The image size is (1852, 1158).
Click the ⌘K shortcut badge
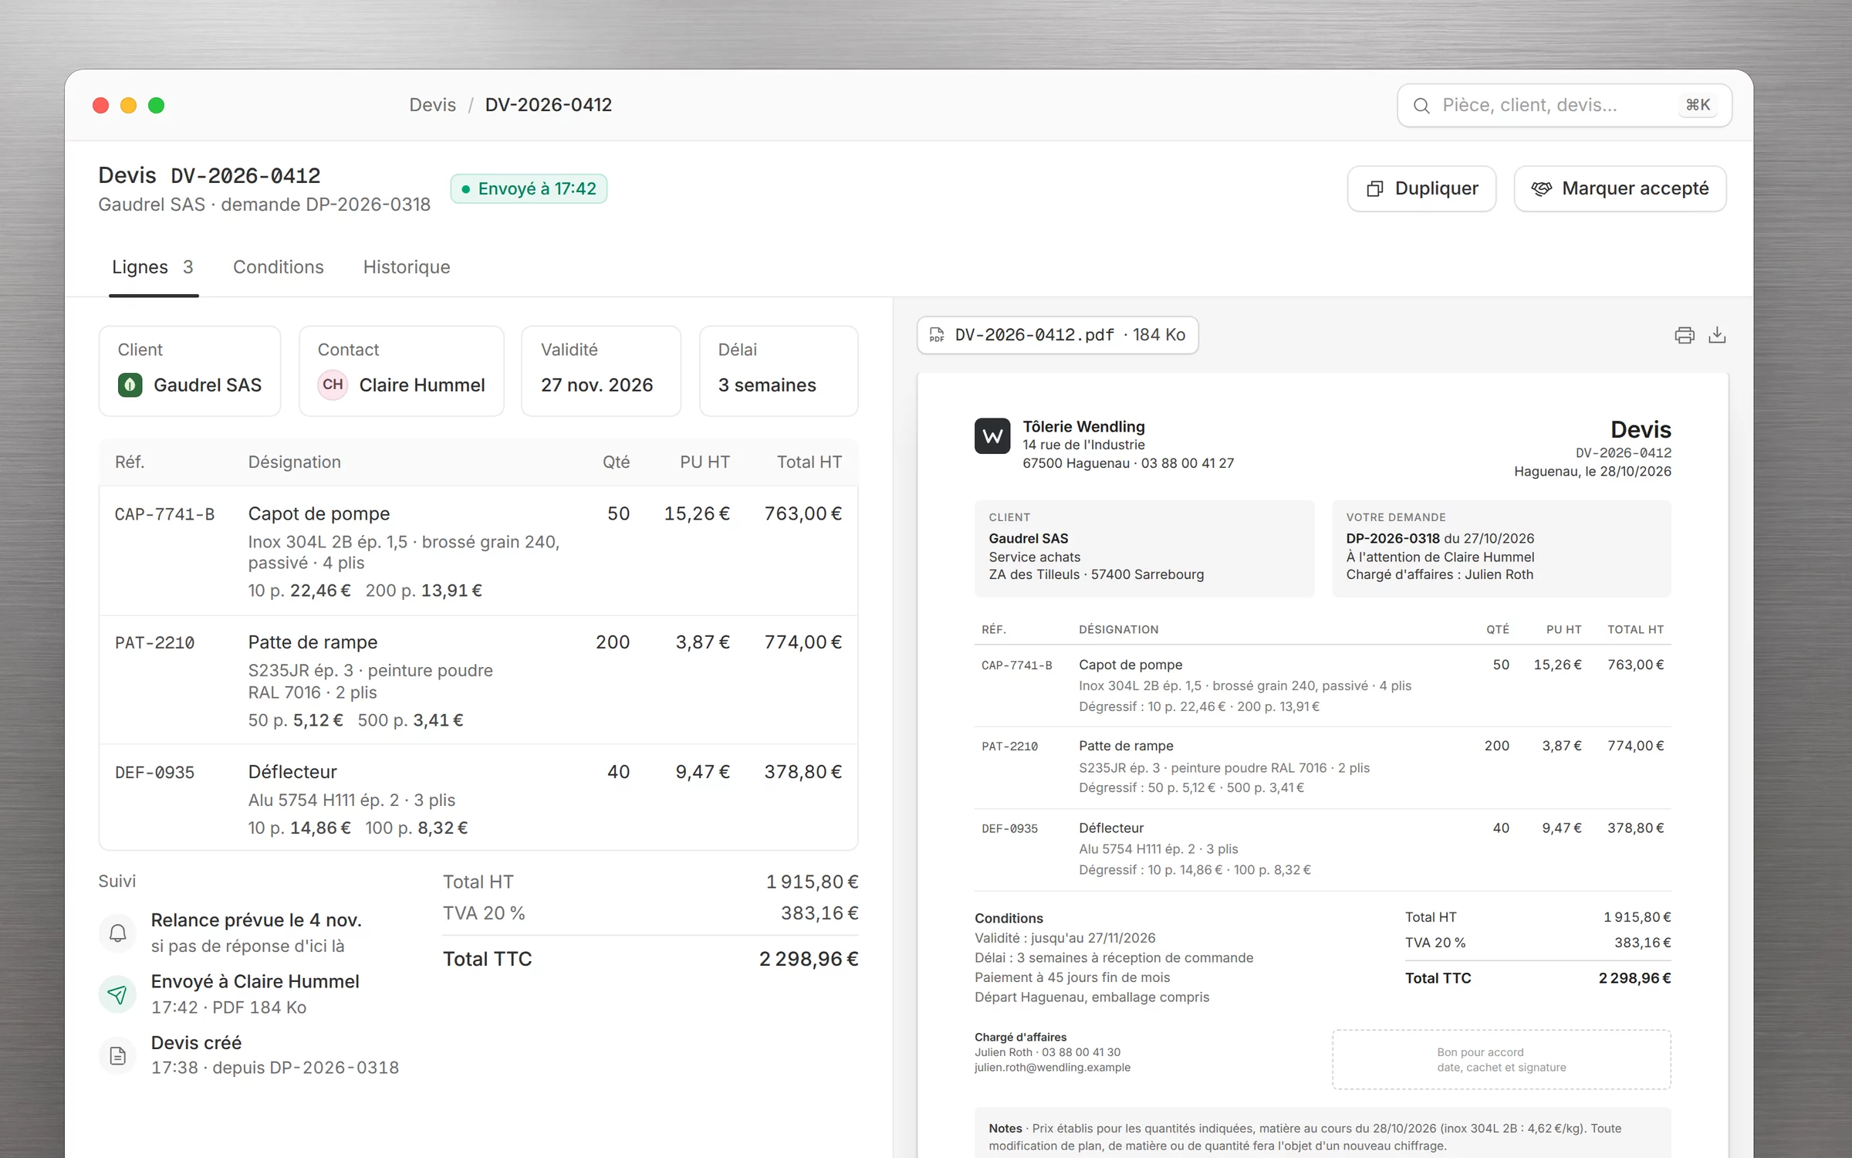pyautogui.click(x=1698, y=105)
